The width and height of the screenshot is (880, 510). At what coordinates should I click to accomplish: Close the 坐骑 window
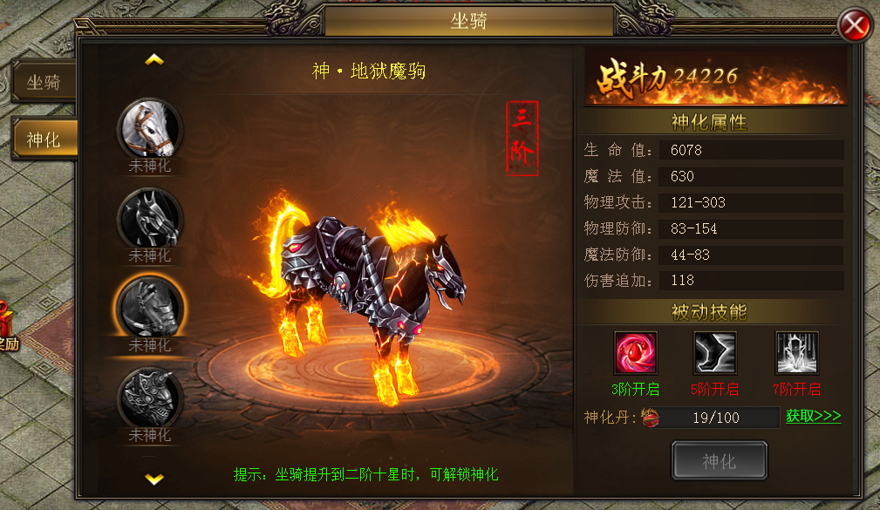(854, 25)
